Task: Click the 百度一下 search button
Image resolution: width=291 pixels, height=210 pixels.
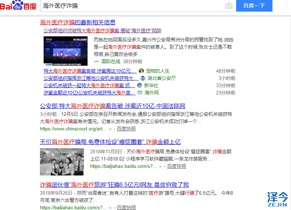Action: 254,6
